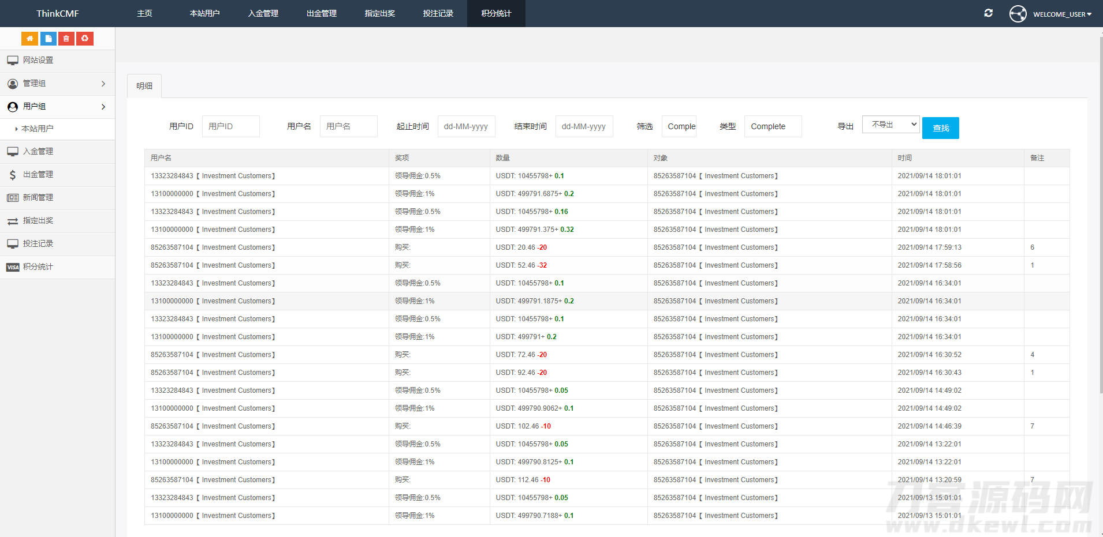Switch to the 明细 tab
1103x537 pixels.
click(x=144, y=86)
